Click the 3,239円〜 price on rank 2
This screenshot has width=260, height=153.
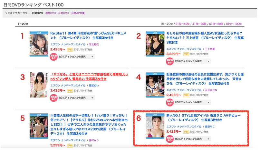(x=174, y=54)
